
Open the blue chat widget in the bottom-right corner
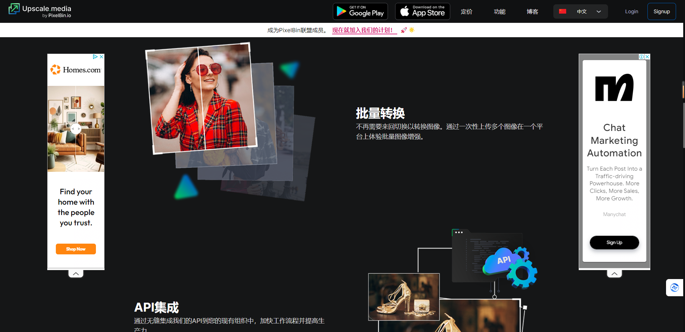point(674,287)
